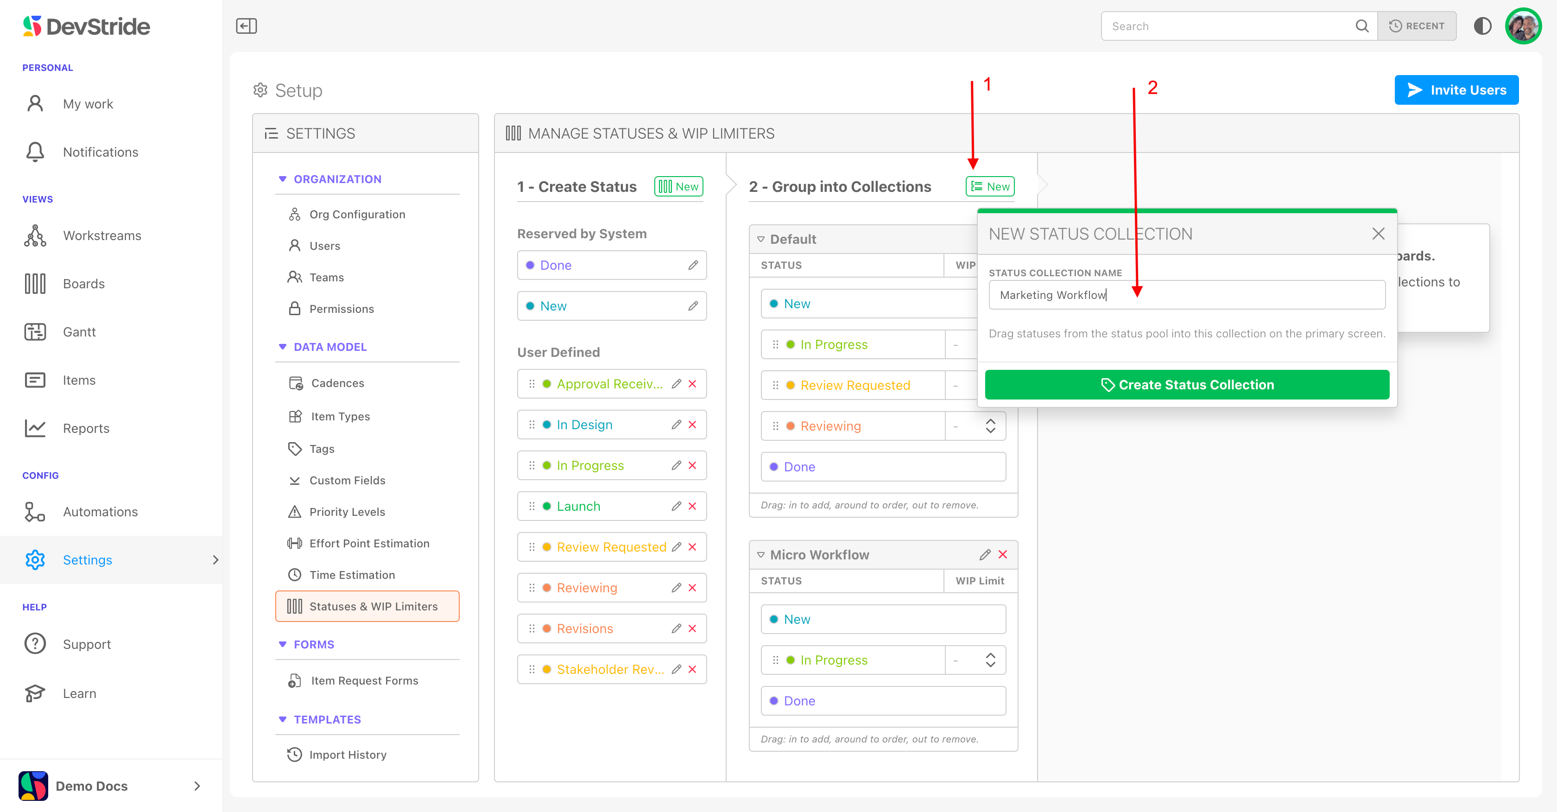Collapse the DATA MODEL section
The height and width of the screenshot is (812, 1557).
282,347
